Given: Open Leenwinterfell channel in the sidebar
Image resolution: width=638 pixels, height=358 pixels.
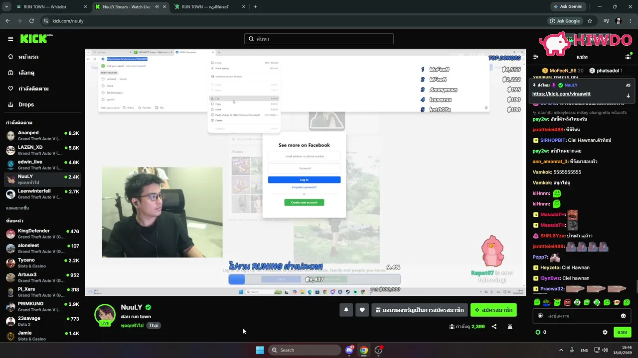Looking at the screenshot, I should pos(42,194).
